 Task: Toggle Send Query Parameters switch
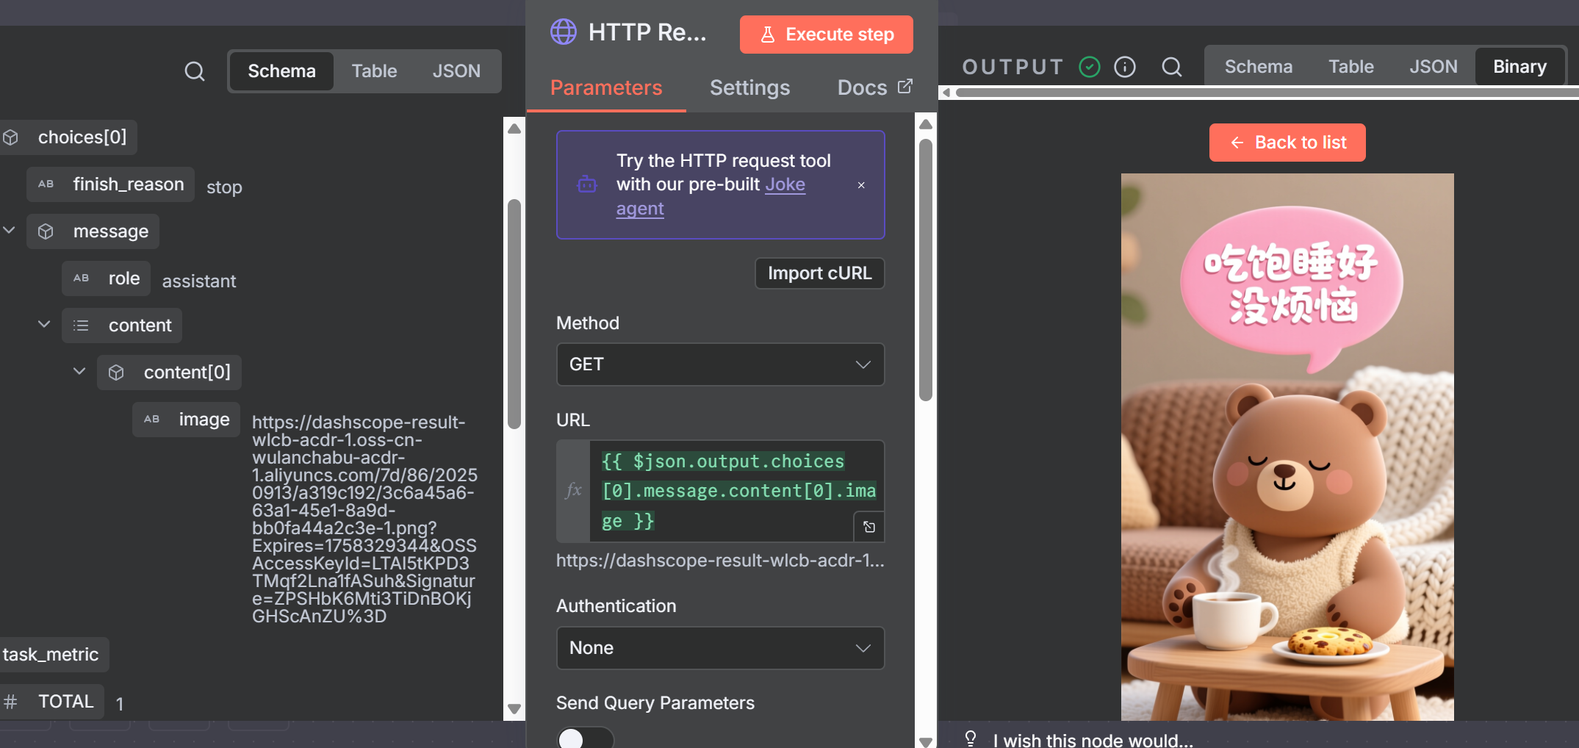click(x=585, y=738)
